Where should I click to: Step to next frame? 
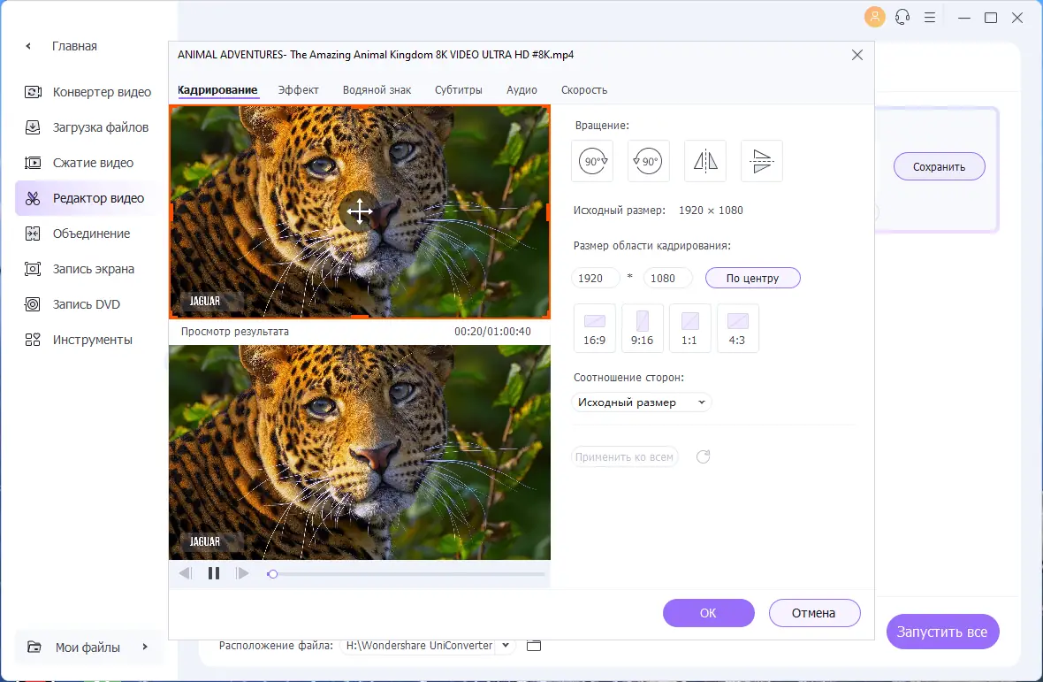click(x=242, y=573)
